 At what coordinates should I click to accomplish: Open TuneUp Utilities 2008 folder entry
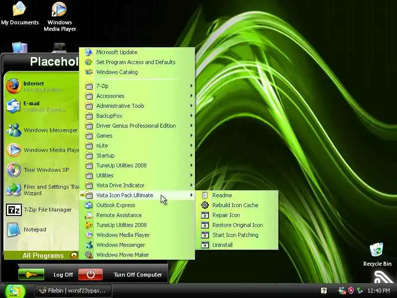pyautogui.click(x=137, y=165)
